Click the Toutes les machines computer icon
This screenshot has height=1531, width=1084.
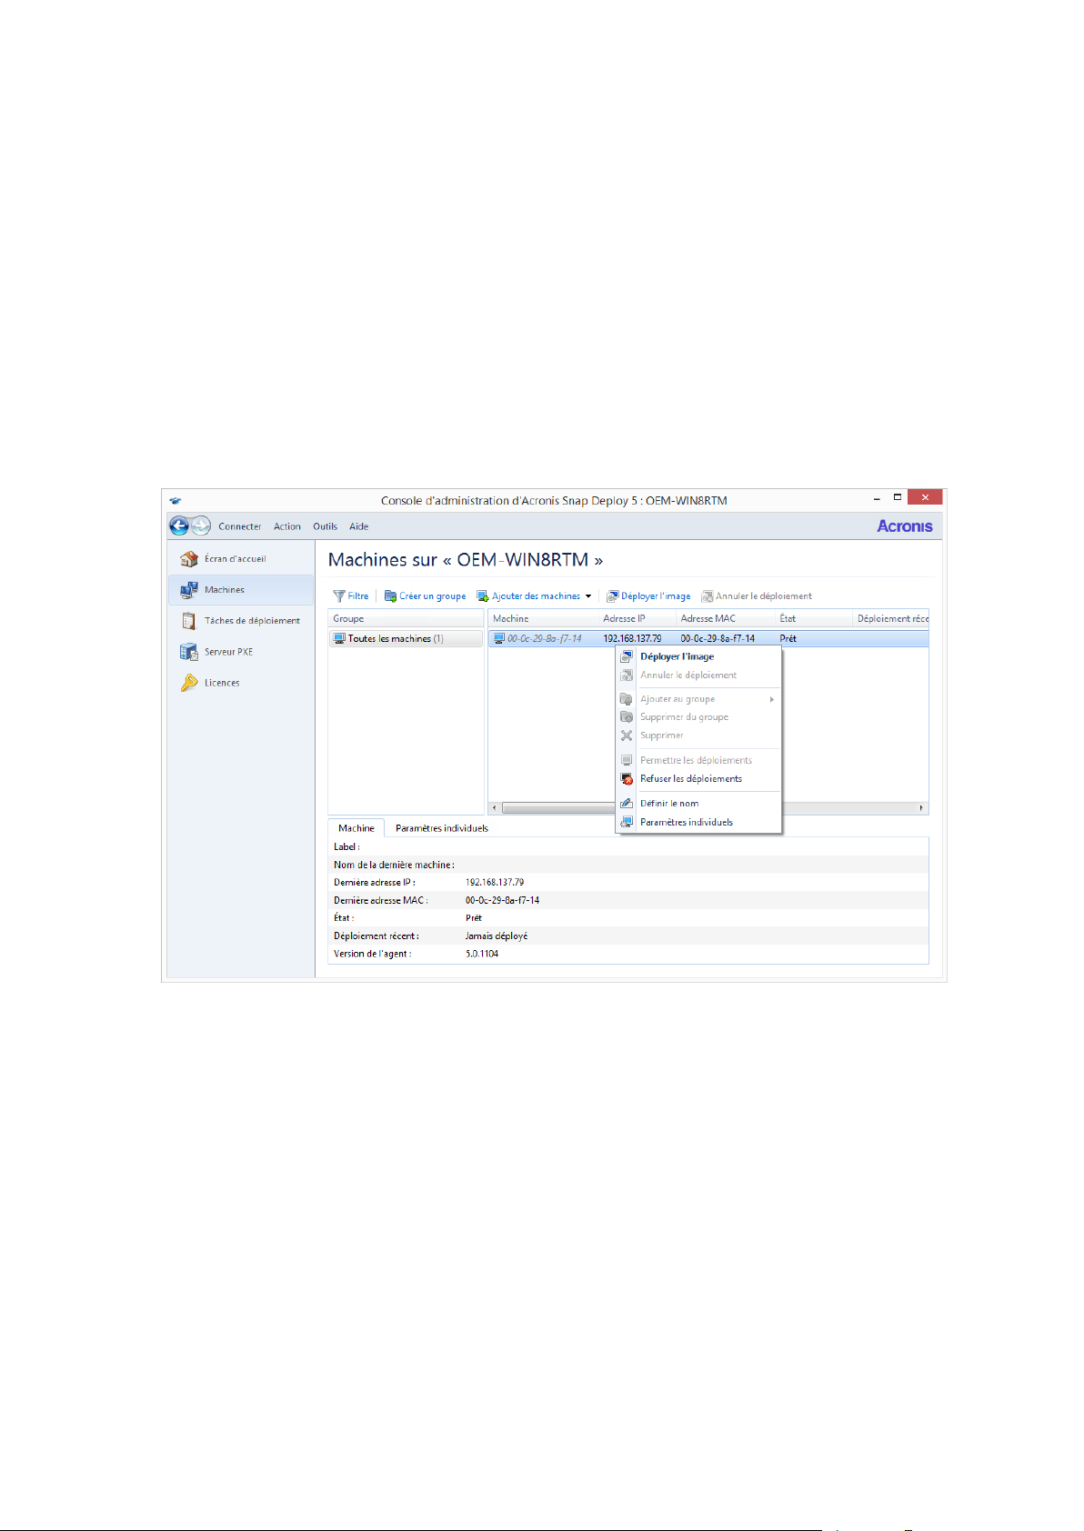point(339,638)
